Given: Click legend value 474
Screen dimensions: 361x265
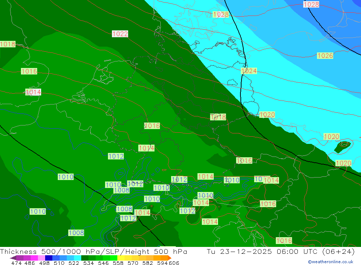Looking at the screenshot, I should point(16,263).
